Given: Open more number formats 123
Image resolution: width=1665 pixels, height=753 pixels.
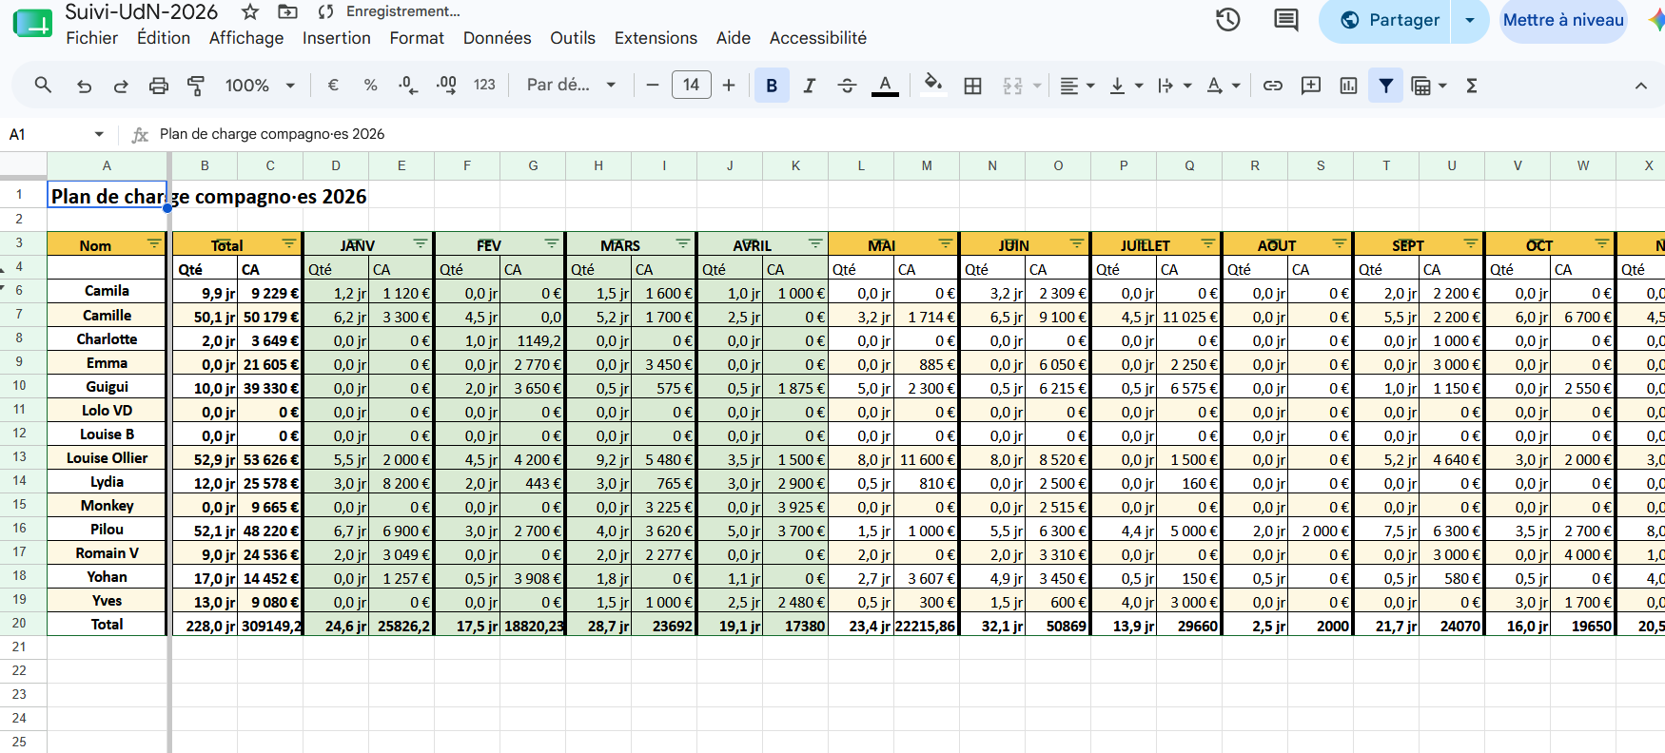Looking at the screenshot, I should [x=484, y=86].
